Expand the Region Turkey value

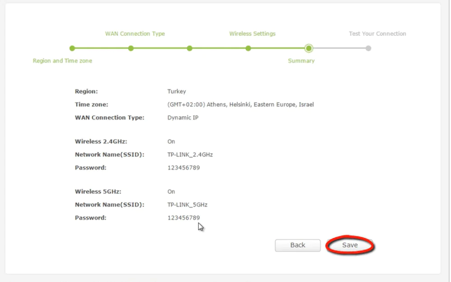point(176,91)
